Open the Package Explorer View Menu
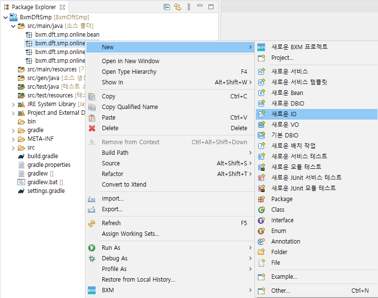Image resolution: width=378 pixels, height=298 pixels. click(x=189, y=7)
